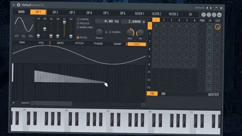Image resolution: width=242 pixels, height=136 pixels.
Task: Disable the PLUCK option
Action: click(x=82, y=37)
